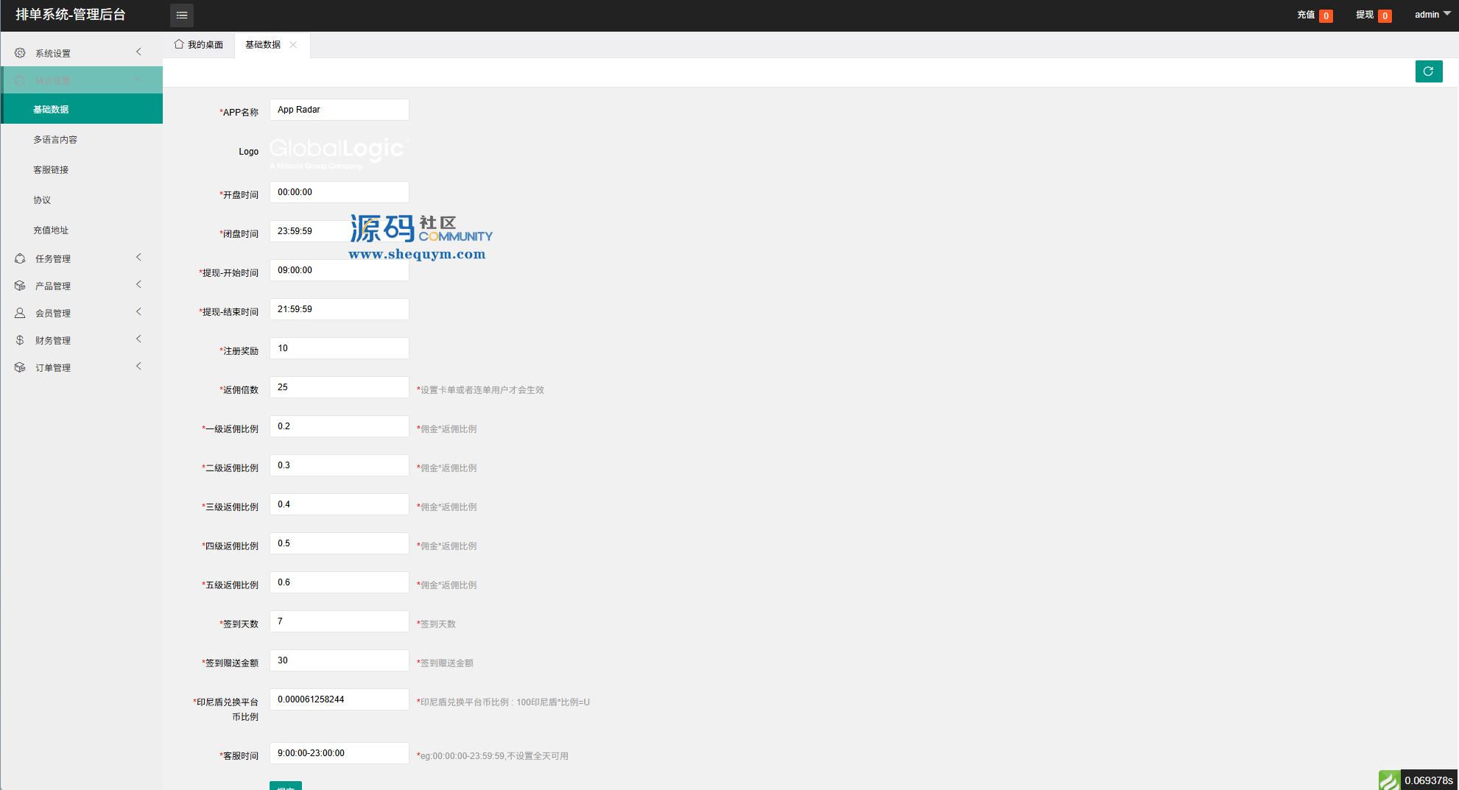Click the system settings gear icon
The image size is (1459, 790).
pyautogui.click(x=20, y=53)
